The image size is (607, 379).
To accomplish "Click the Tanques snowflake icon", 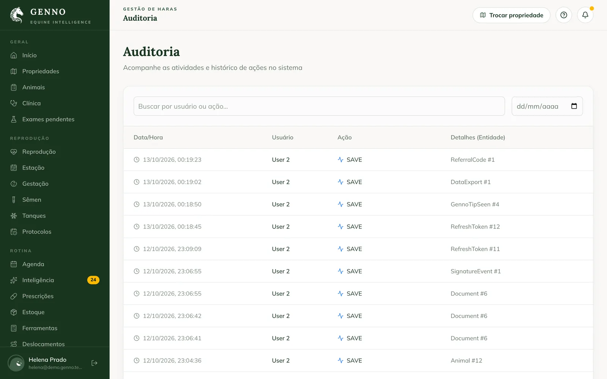I will click(x=14, y=216).
